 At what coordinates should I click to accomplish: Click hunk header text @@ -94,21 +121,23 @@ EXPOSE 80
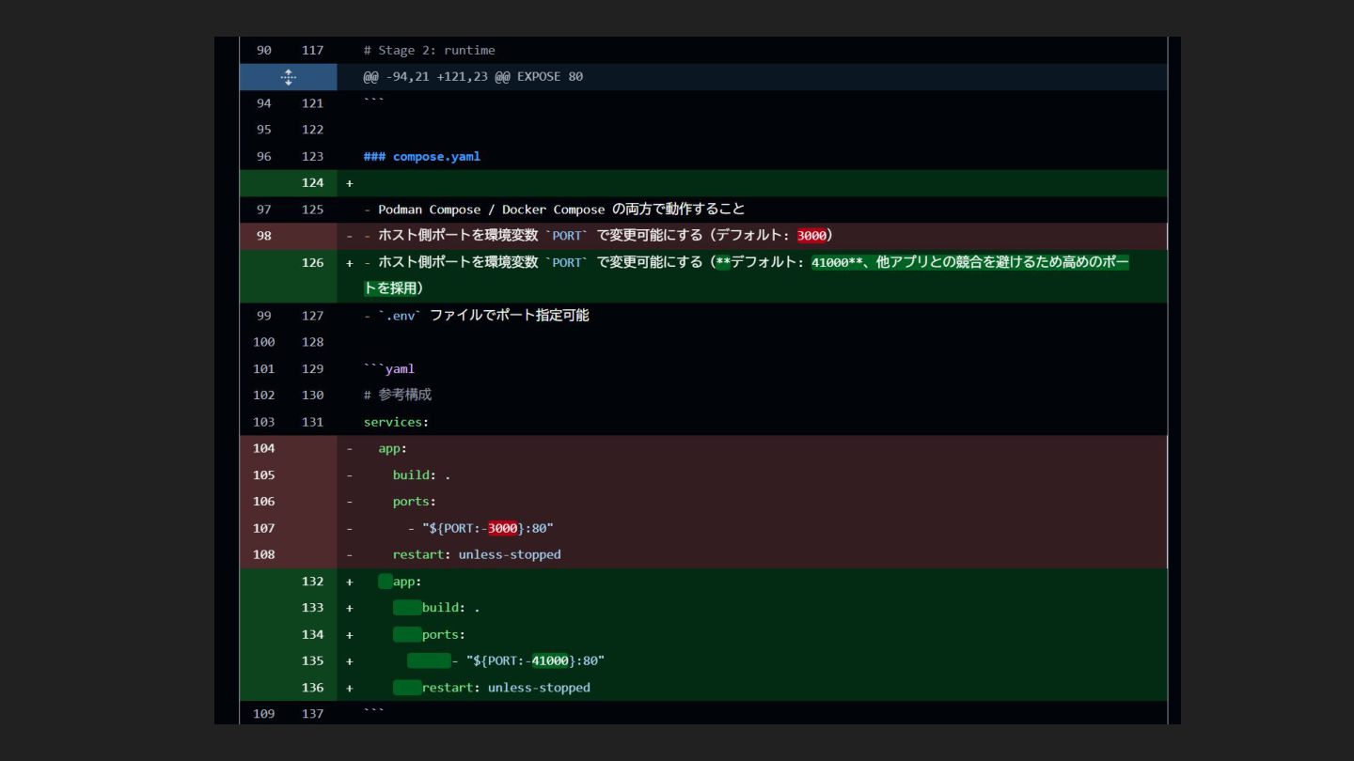[x=473, y=77]
